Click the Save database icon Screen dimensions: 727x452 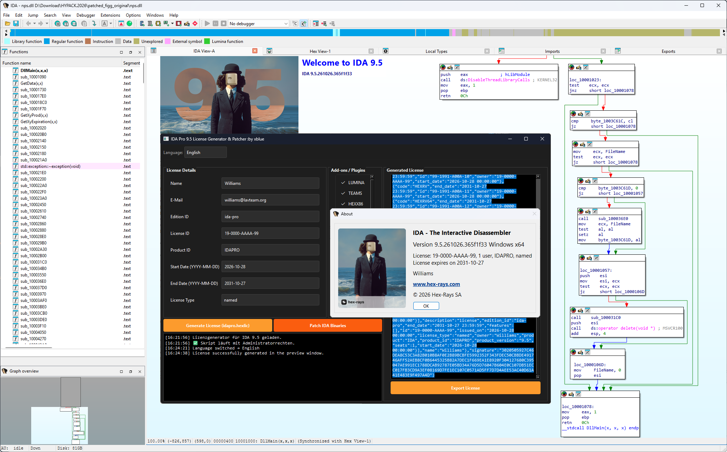[x=16, y=23]
